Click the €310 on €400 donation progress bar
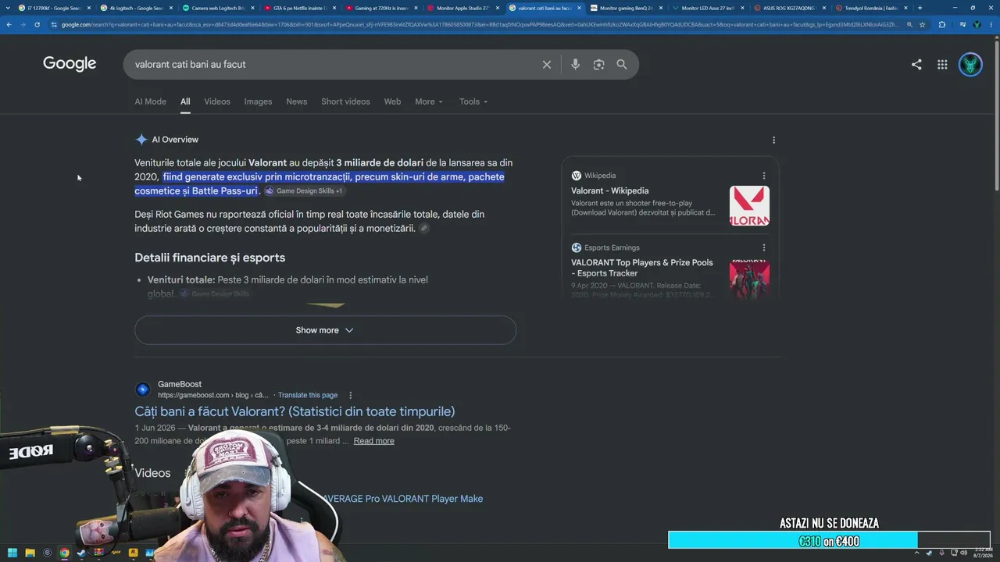 click(829, 541)
